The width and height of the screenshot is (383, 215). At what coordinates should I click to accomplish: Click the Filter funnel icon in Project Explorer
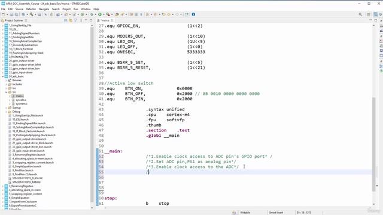[x=75, y=20]
